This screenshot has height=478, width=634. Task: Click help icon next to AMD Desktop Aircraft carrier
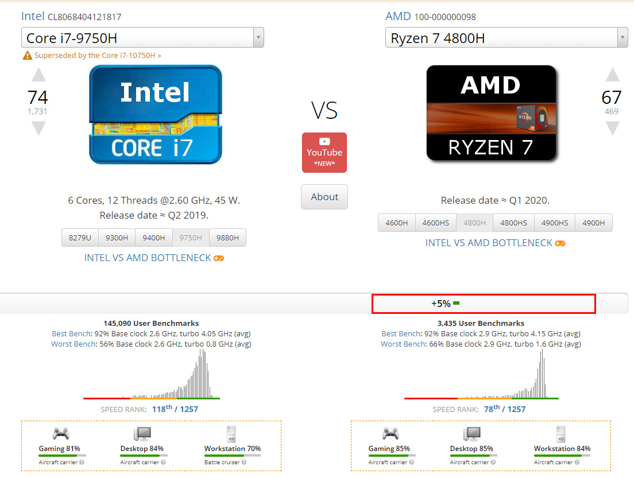pos(493,463)
